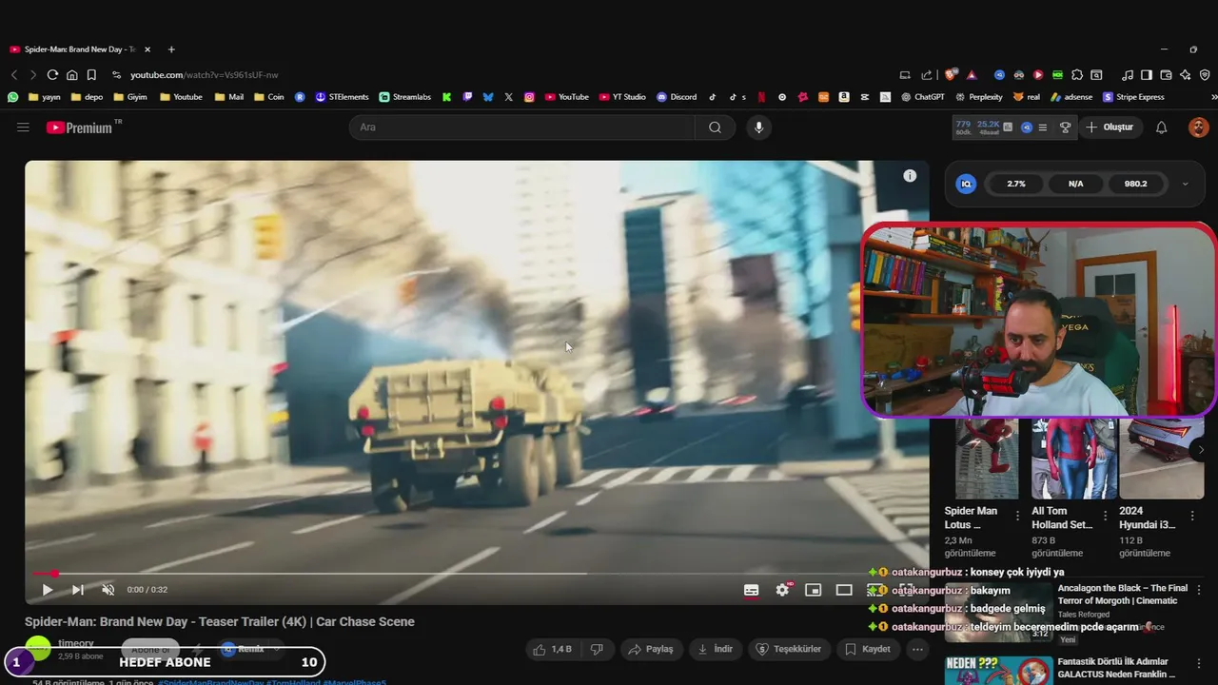Play the Spider-Man trailer video

point(47,590)
